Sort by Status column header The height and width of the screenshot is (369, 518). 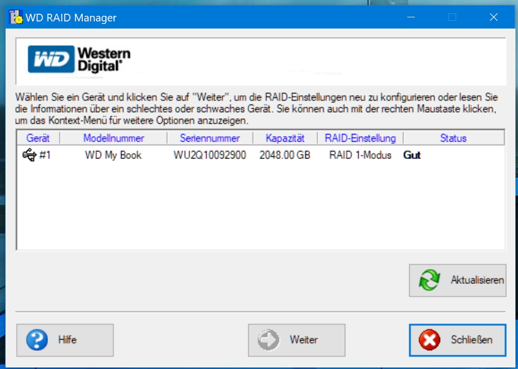(453, 138)
